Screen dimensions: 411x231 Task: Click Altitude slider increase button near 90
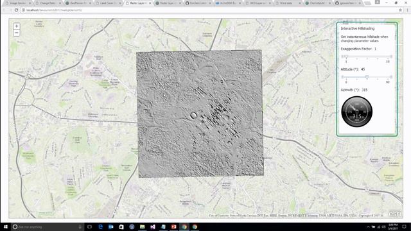[x=391, y=77]
